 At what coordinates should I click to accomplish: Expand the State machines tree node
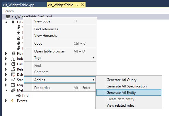(6, 80)
